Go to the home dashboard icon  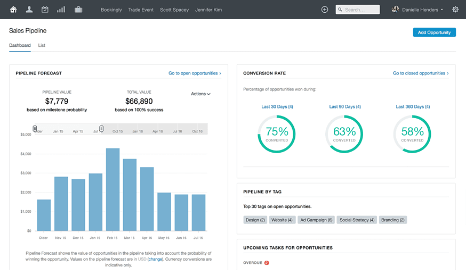click(13, 10)
